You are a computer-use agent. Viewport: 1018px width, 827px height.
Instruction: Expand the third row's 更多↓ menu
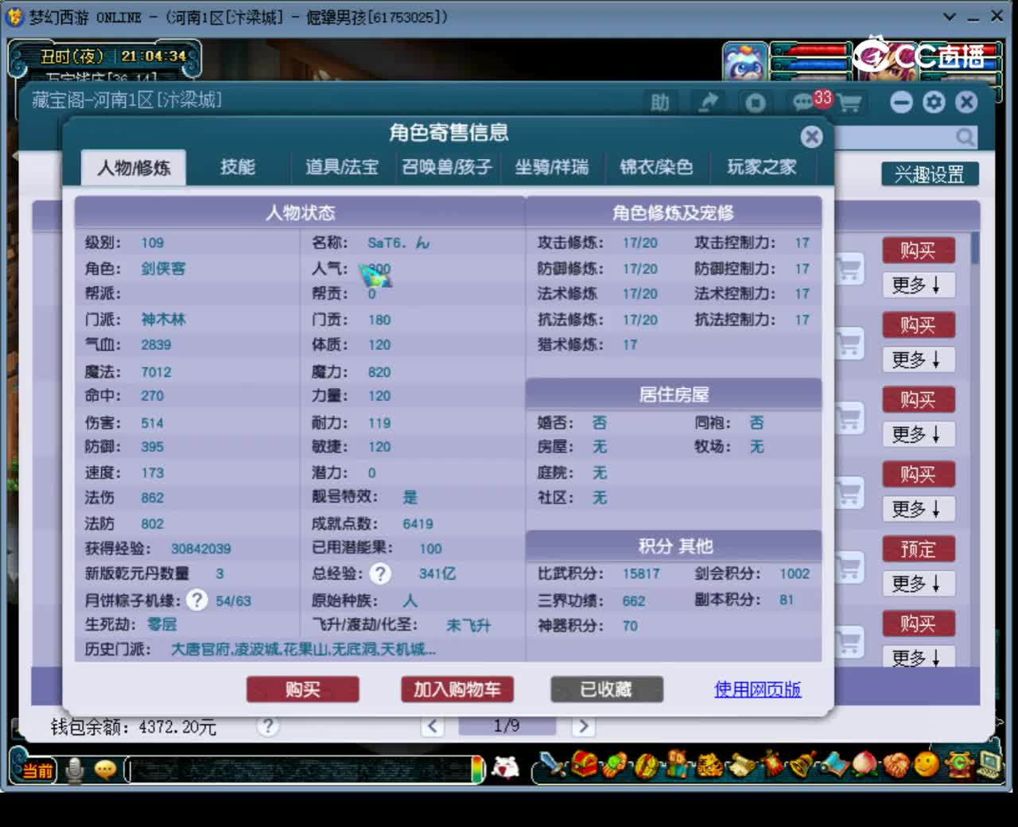click(x=919, y=434)
